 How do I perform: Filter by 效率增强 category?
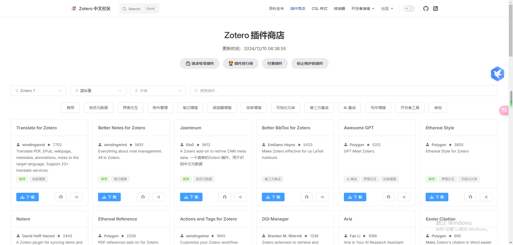click(x=254, y=108)
